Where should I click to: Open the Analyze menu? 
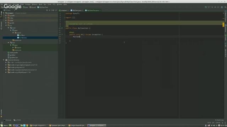[x=28, y=4]
